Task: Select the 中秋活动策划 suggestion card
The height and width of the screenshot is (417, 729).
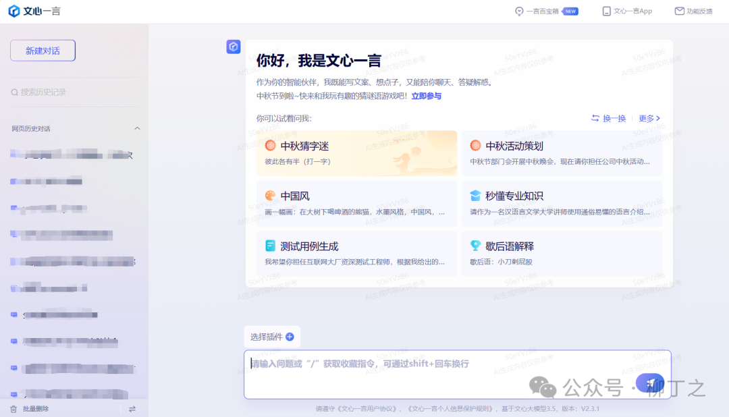Action: click(x=562, y=153)
